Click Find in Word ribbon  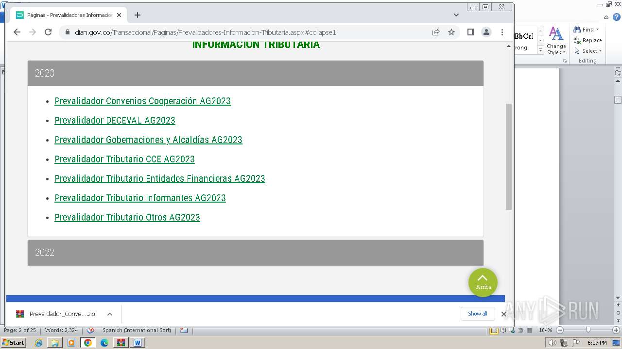pyautogui.click(x=586, y=30)
